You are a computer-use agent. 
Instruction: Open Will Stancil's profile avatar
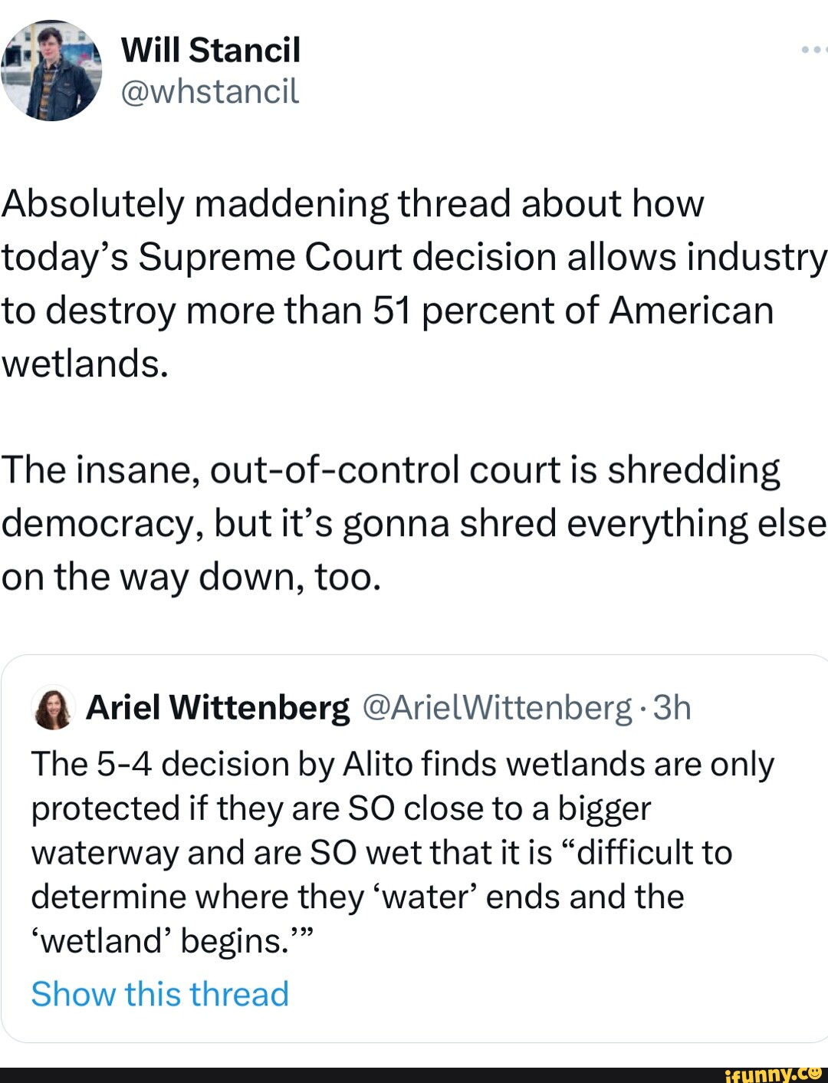[x=51, y=71]
